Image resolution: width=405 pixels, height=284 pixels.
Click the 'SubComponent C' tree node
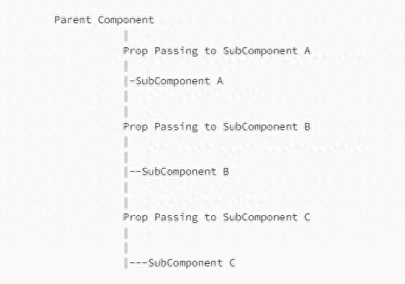pos(192,263)
